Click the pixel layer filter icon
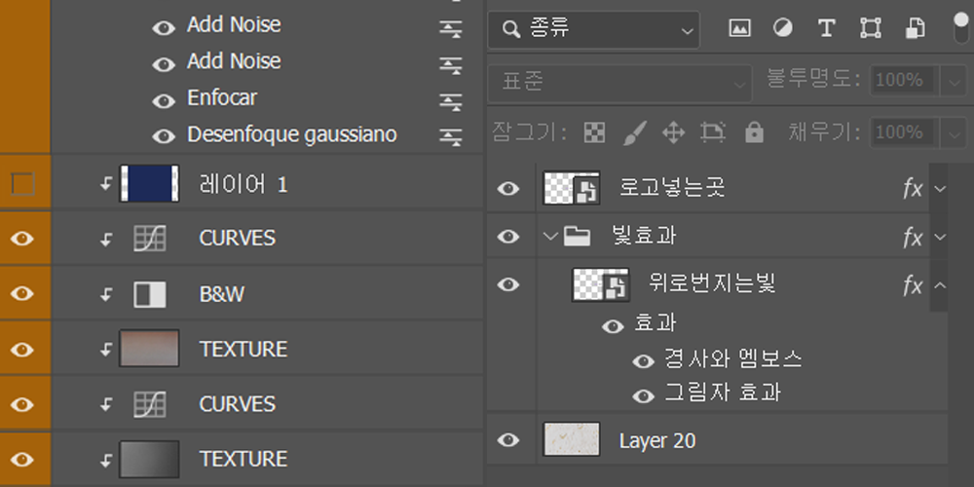The height and width of the screenshot is (487, 974). [x=739, y=28]
